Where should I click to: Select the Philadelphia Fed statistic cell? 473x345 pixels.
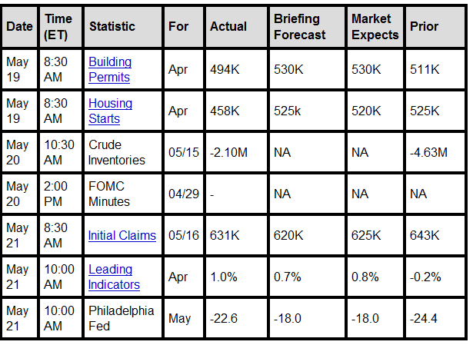click(x=122, y=318)
